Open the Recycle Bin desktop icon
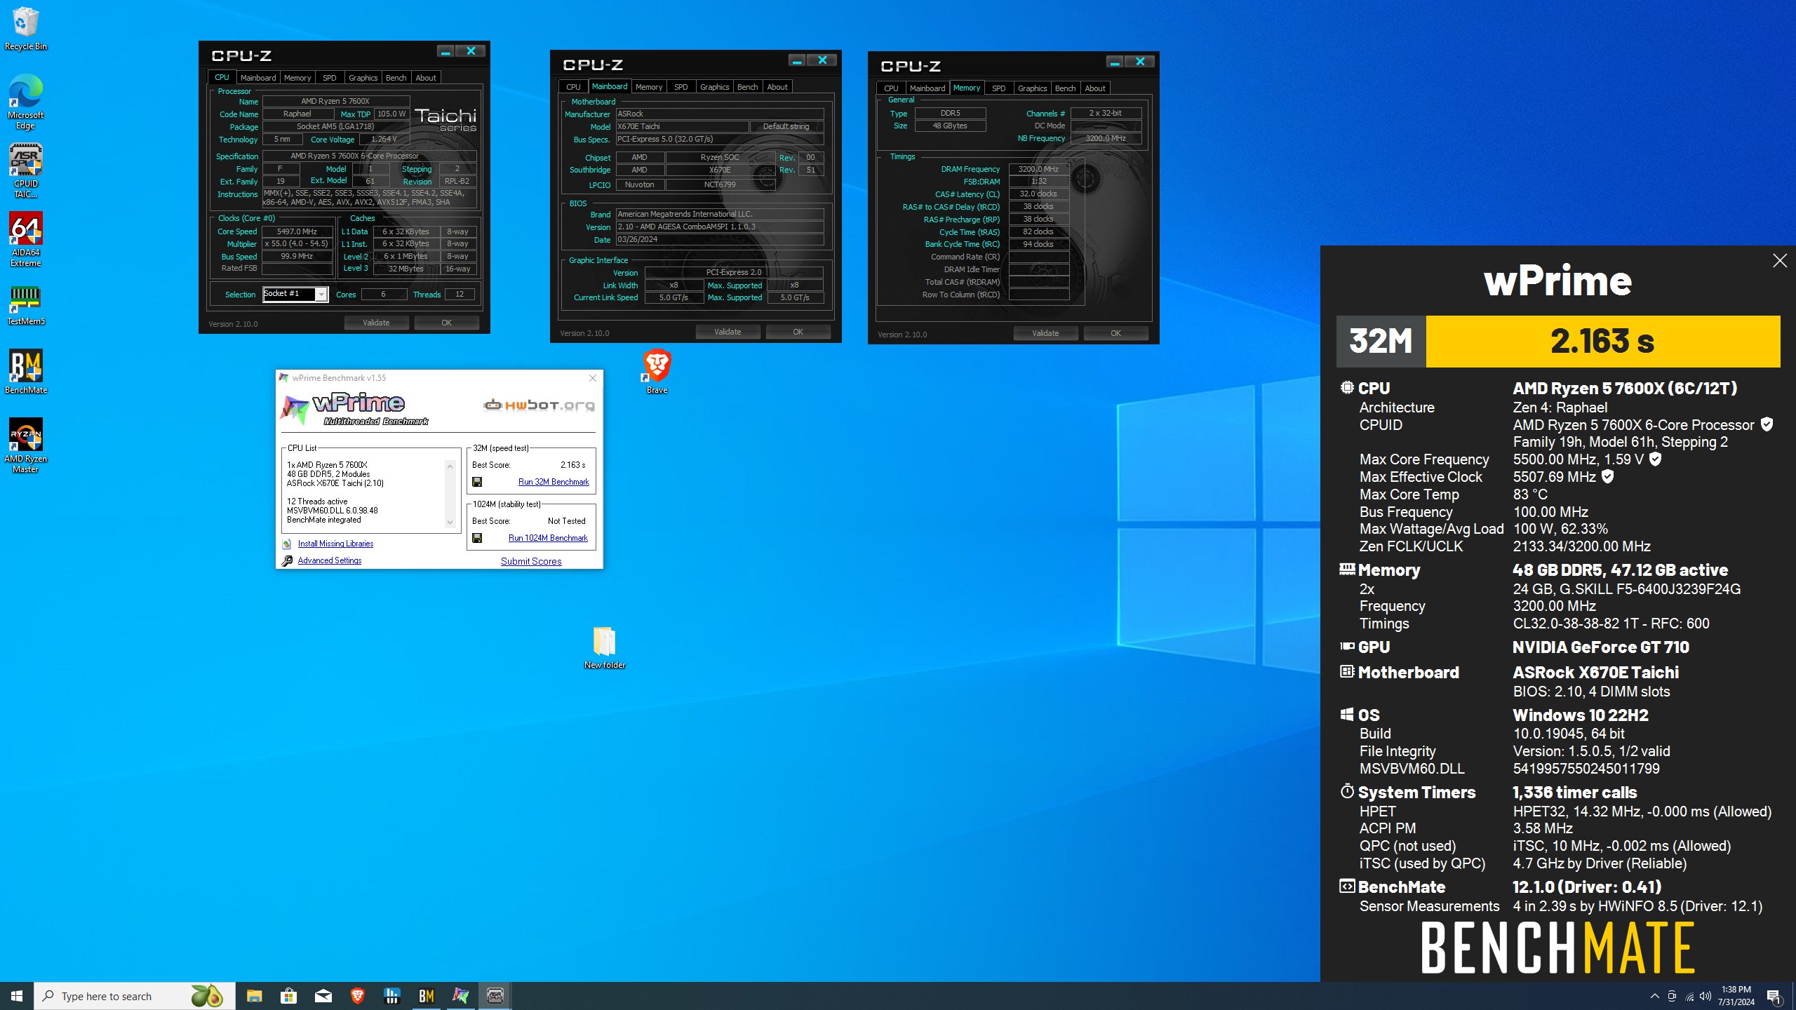 pos(25,29)
